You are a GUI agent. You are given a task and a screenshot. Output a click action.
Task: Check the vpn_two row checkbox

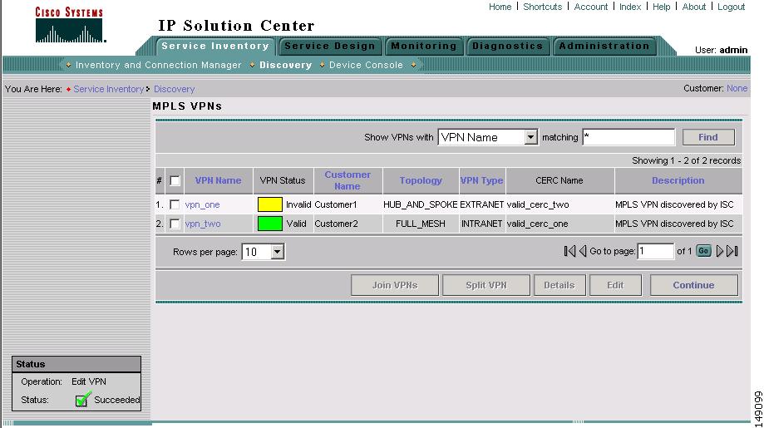pyautogui.click(x=175, y=224)
